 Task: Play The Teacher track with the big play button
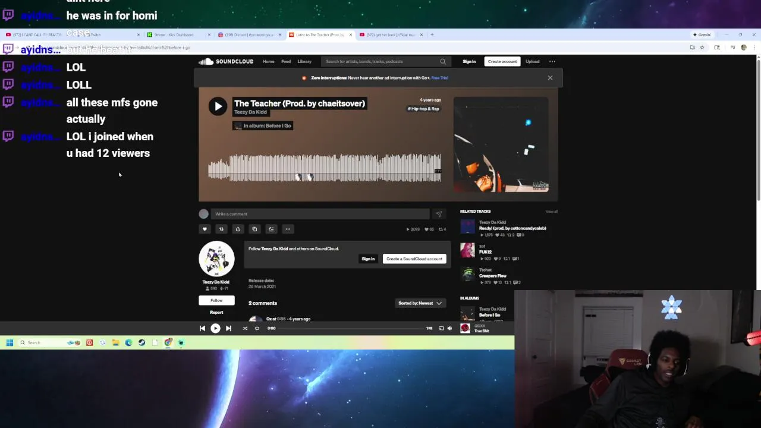click(x=218, y=106)
